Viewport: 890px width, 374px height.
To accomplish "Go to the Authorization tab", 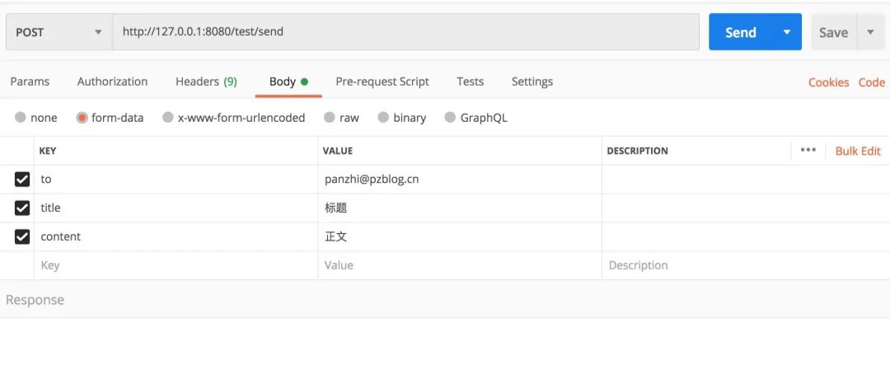I will coord(112,82).
